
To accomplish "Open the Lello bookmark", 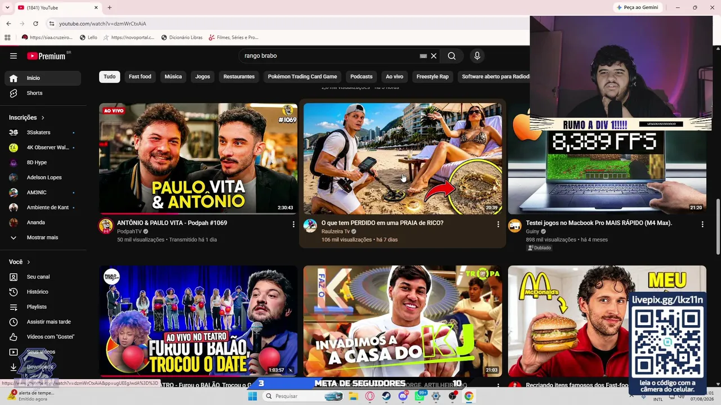I will 88,38.
